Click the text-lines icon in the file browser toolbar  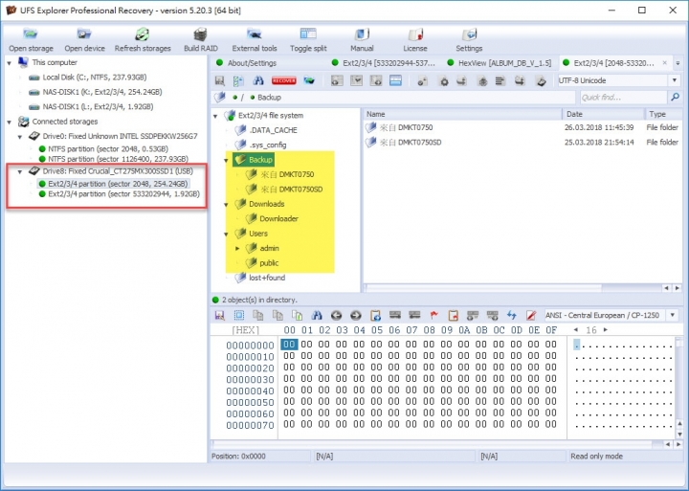pos(500,81)
